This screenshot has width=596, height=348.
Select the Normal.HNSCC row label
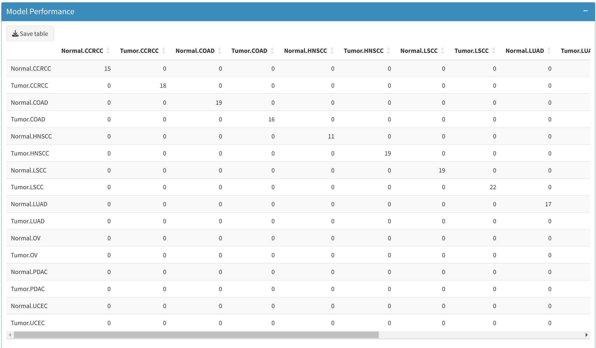[31, 136]
